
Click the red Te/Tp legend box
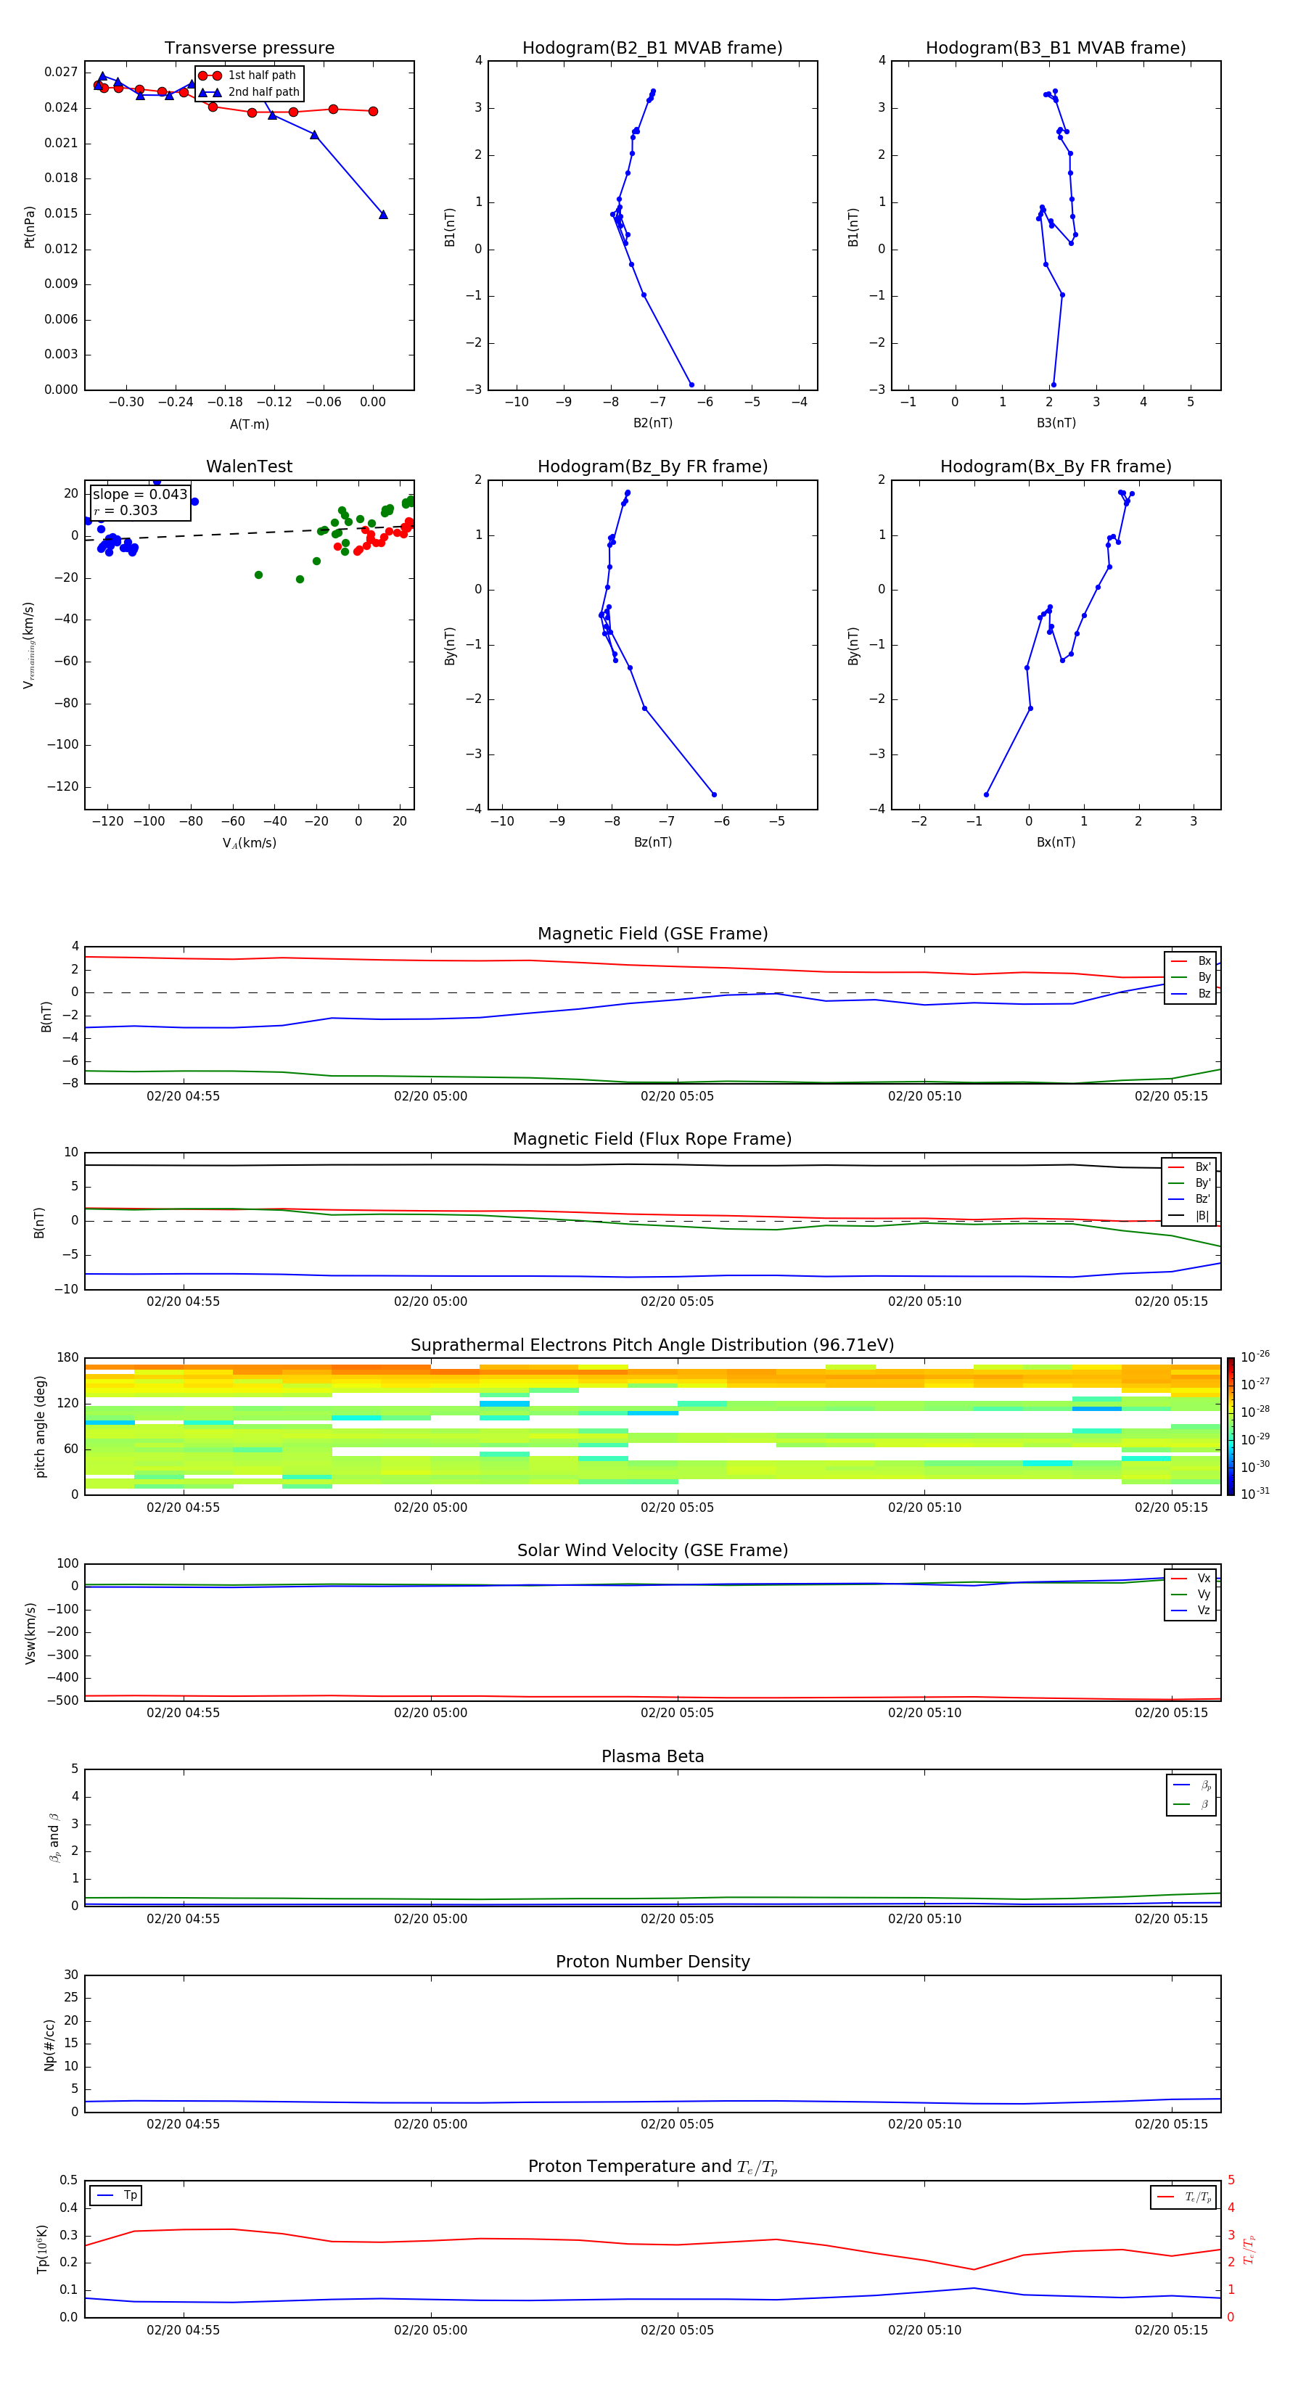(1183, 2197)
